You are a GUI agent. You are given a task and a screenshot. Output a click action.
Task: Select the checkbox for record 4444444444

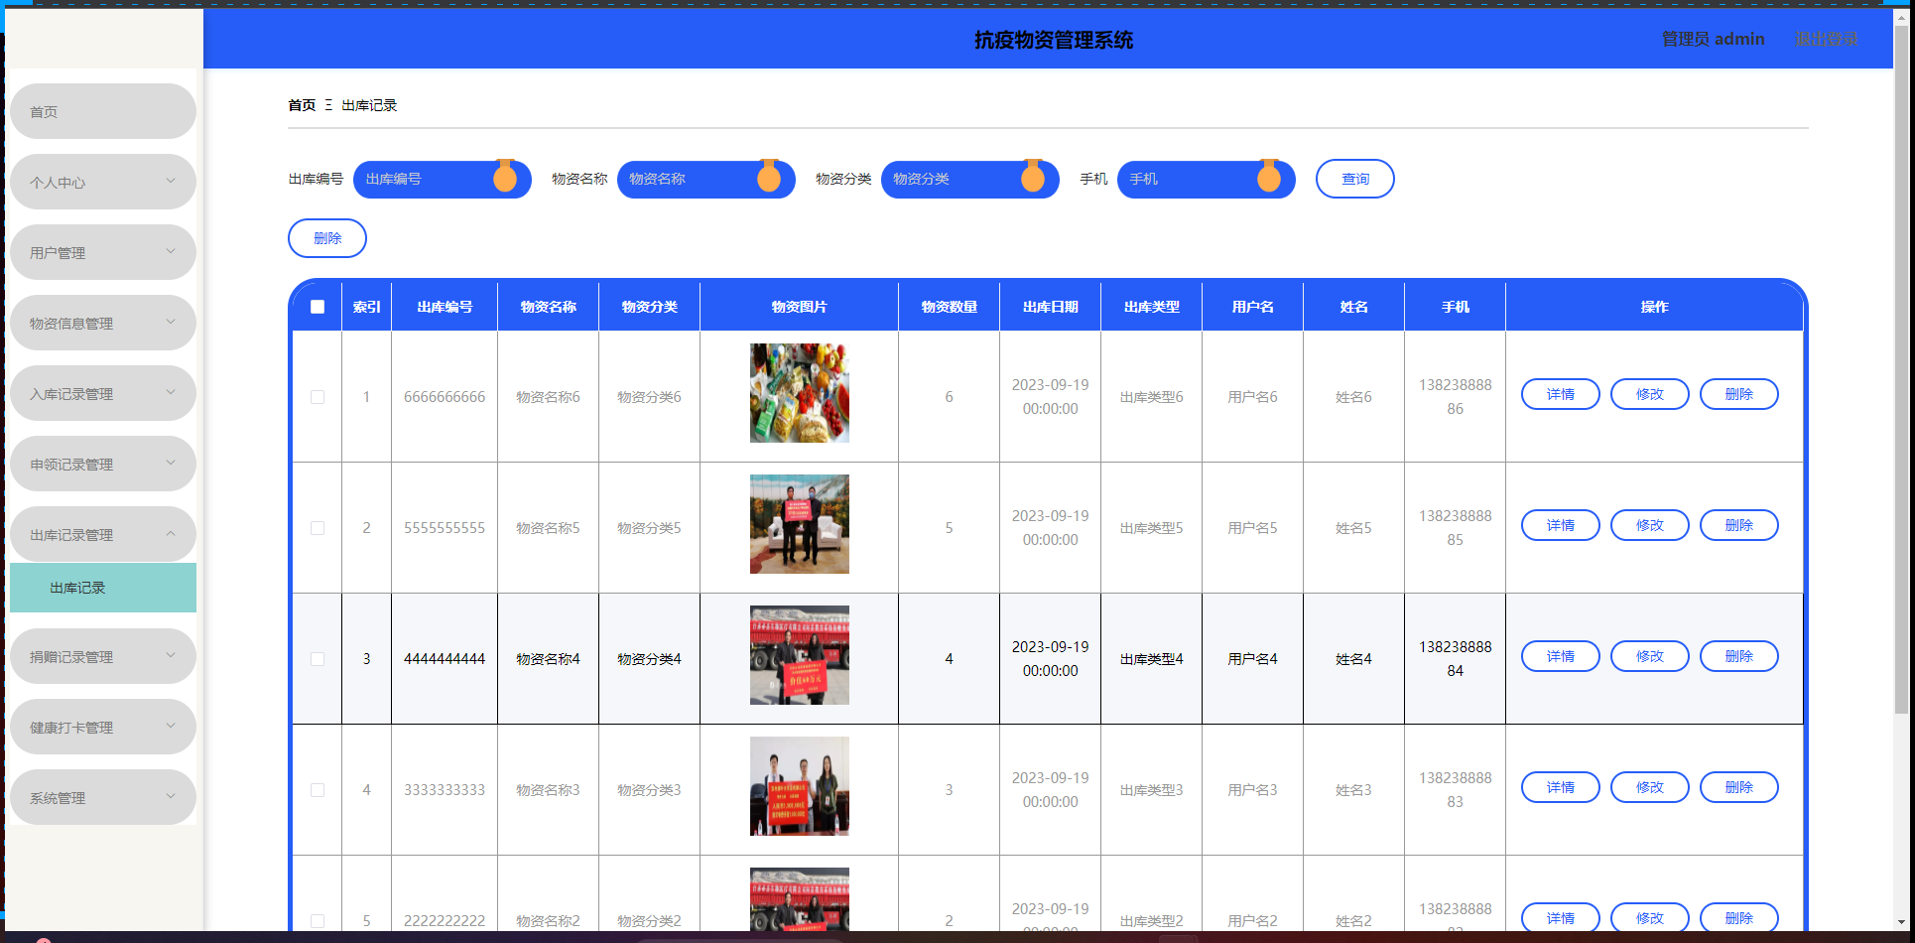point(318,659)
